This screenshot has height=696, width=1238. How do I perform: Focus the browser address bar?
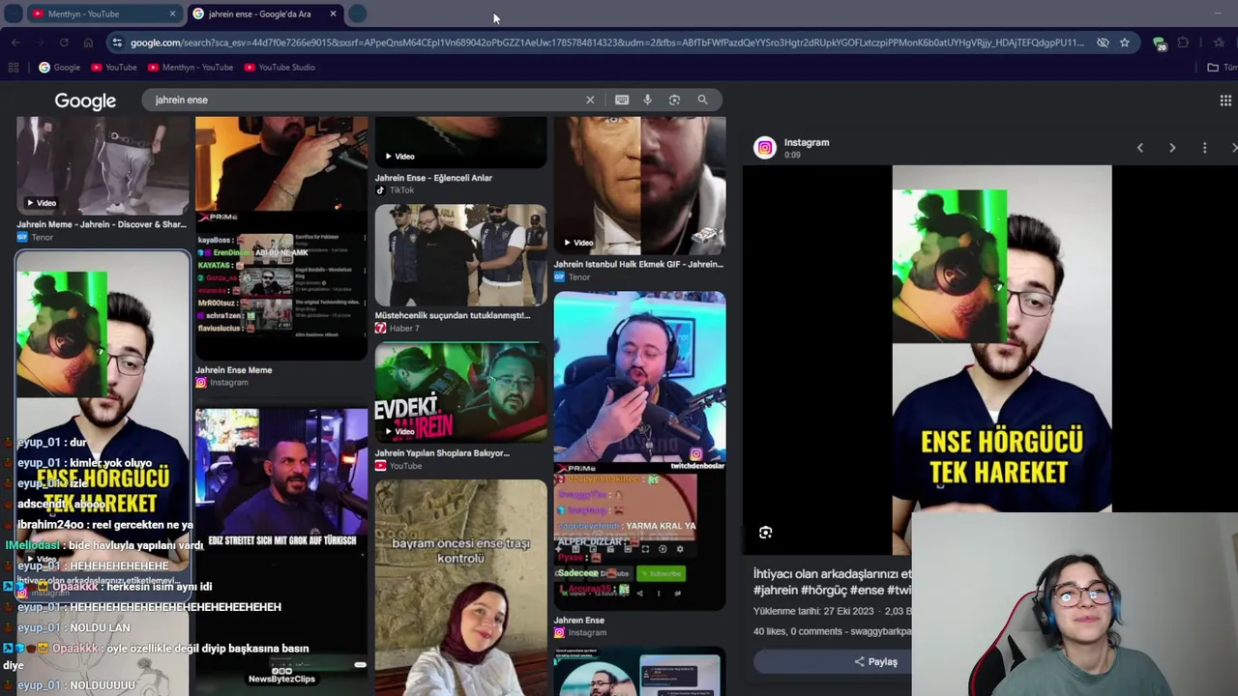coord(607,43)
